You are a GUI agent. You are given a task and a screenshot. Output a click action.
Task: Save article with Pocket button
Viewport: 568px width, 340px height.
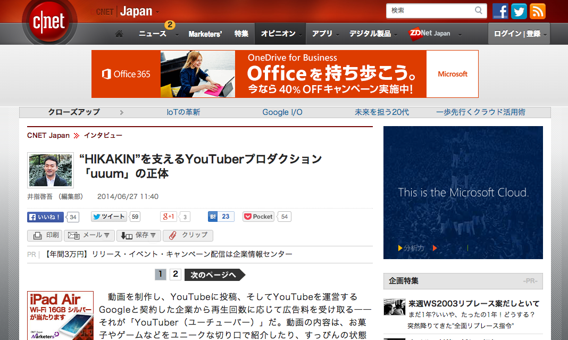click(x=258, y=217)
